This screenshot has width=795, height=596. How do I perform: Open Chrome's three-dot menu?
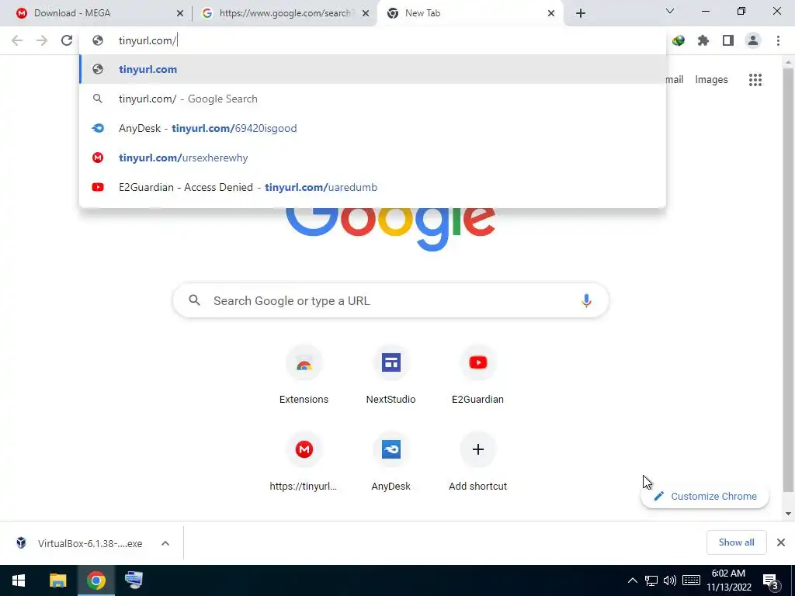[778, 40]
